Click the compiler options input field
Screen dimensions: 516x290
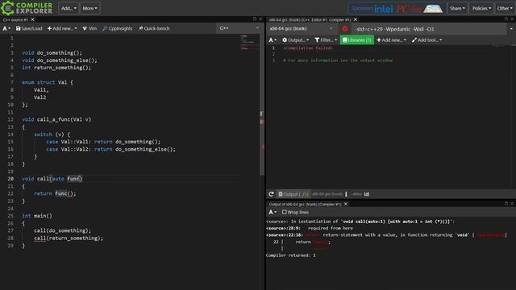point(430,29)
